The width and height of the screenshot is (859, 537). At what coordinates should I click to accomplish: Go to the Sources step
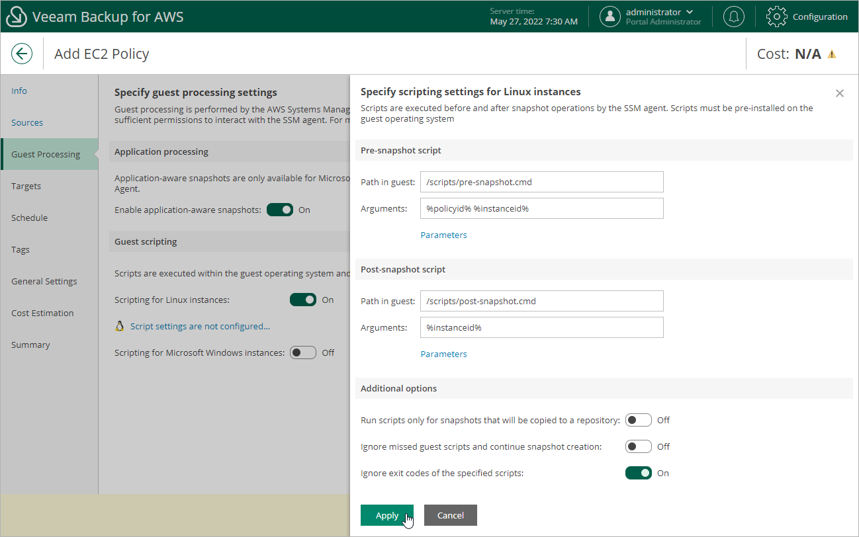pos(27,122)
